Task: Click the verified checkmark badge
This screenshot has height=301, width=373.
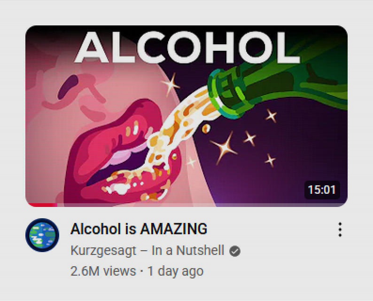Action: coord(235,251)
